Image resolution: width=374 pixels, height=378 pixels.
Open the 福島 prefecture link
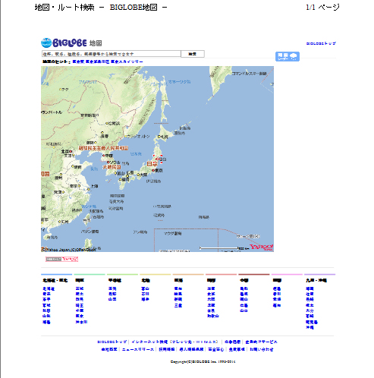click(x=46, y=322)
